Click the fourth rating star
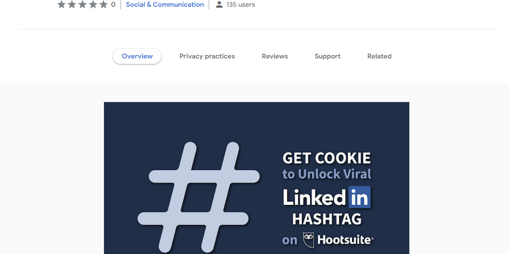Screen dimensions: 509x254 [93, 4]
